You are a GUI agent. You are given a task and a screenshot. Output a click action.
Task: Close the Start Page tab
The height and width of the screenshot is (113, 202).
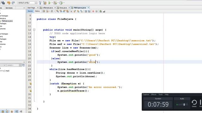[38, 8]
